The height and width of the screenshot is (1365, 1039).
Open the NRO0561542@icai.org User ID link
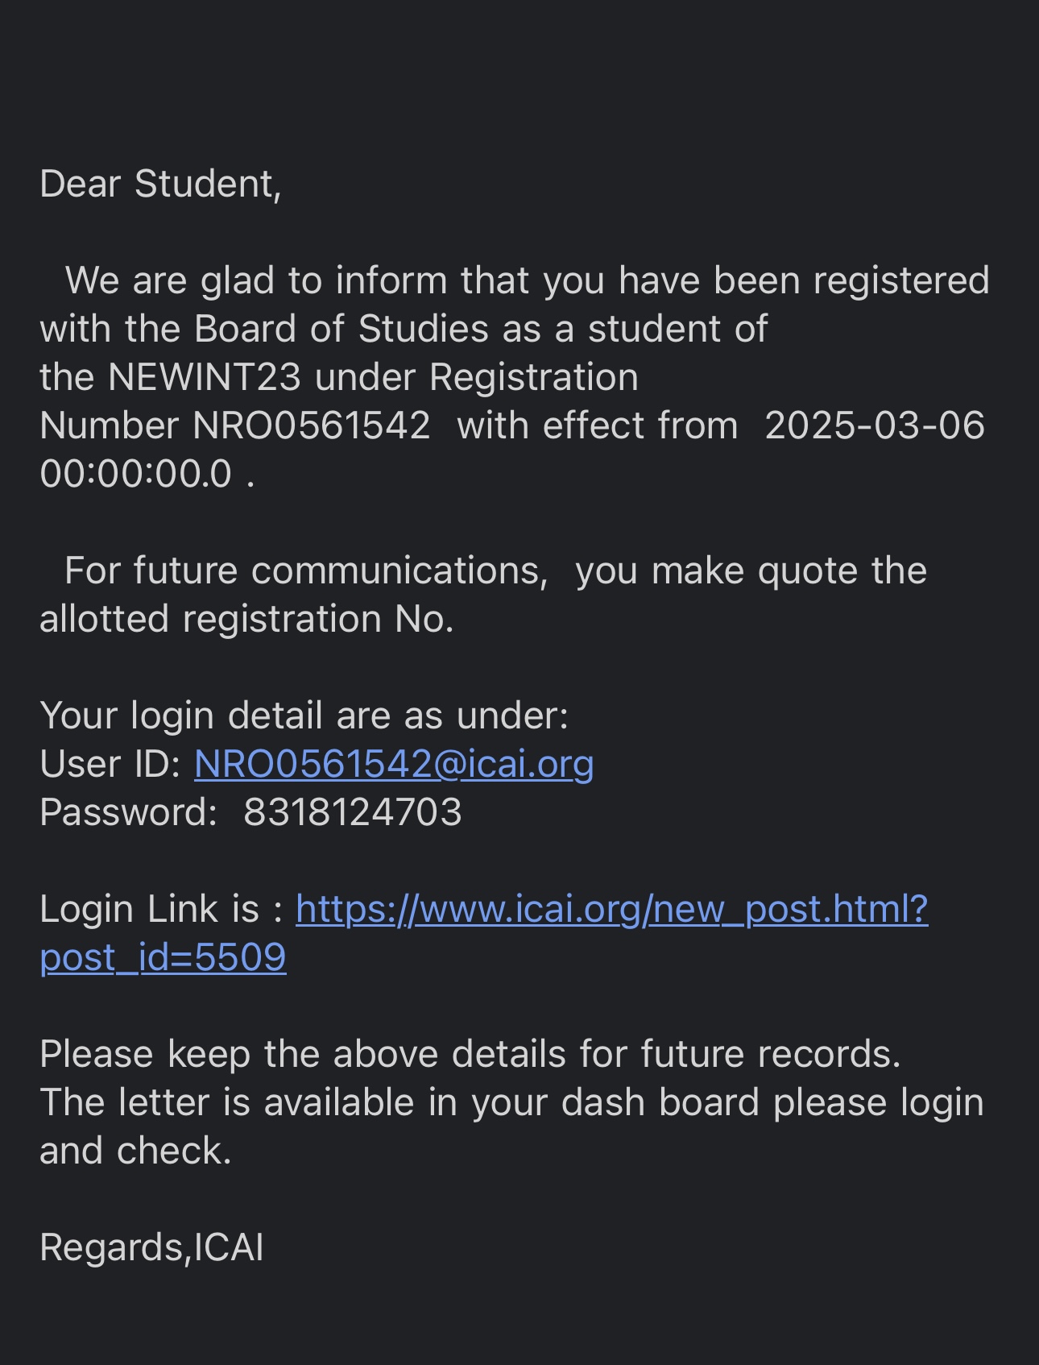point(394,764)
